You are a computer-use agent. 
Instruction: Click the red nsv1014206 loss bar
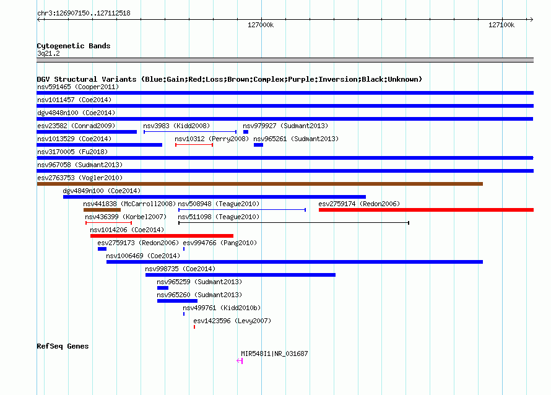tap(162, 236)
